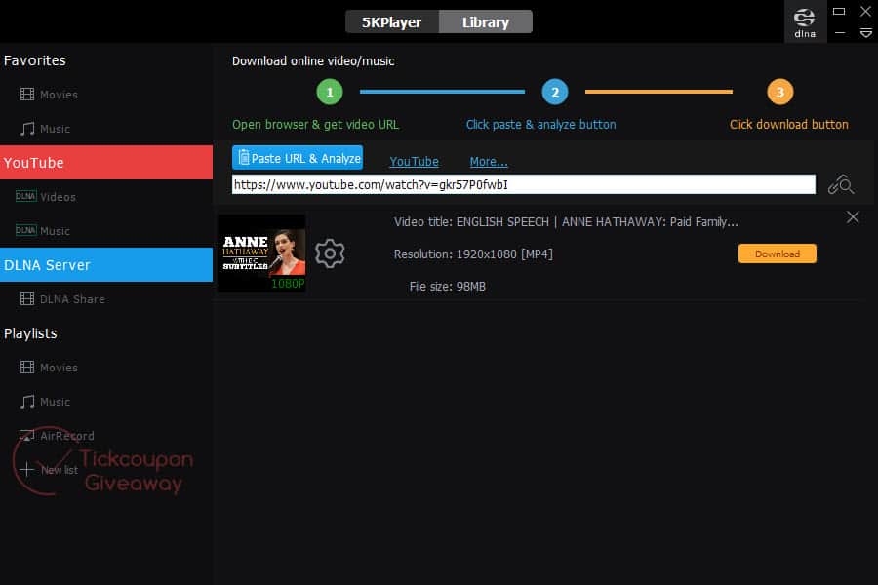Viewport: 878px width, 585px height.
Task: Open YouTube Music DLNA item
Action: [x=43, y=231]
